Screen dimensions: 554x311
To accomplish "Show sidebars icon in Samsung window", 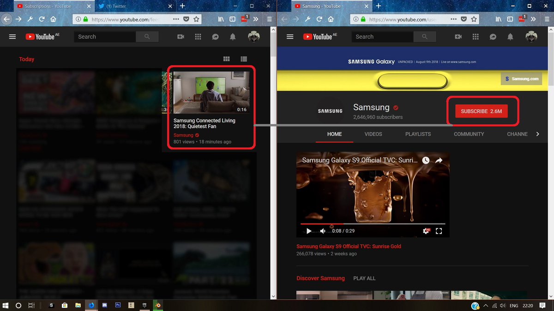I will click(510, 19).
